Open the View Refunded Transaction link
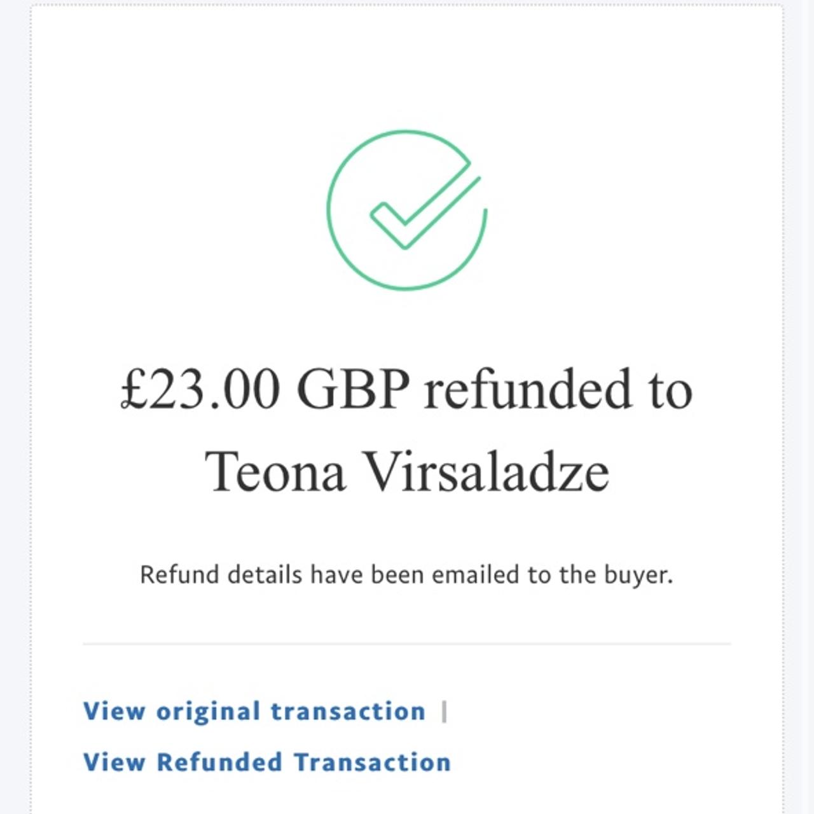This screenshot has width=814, height=814. (x=266, y=762)
